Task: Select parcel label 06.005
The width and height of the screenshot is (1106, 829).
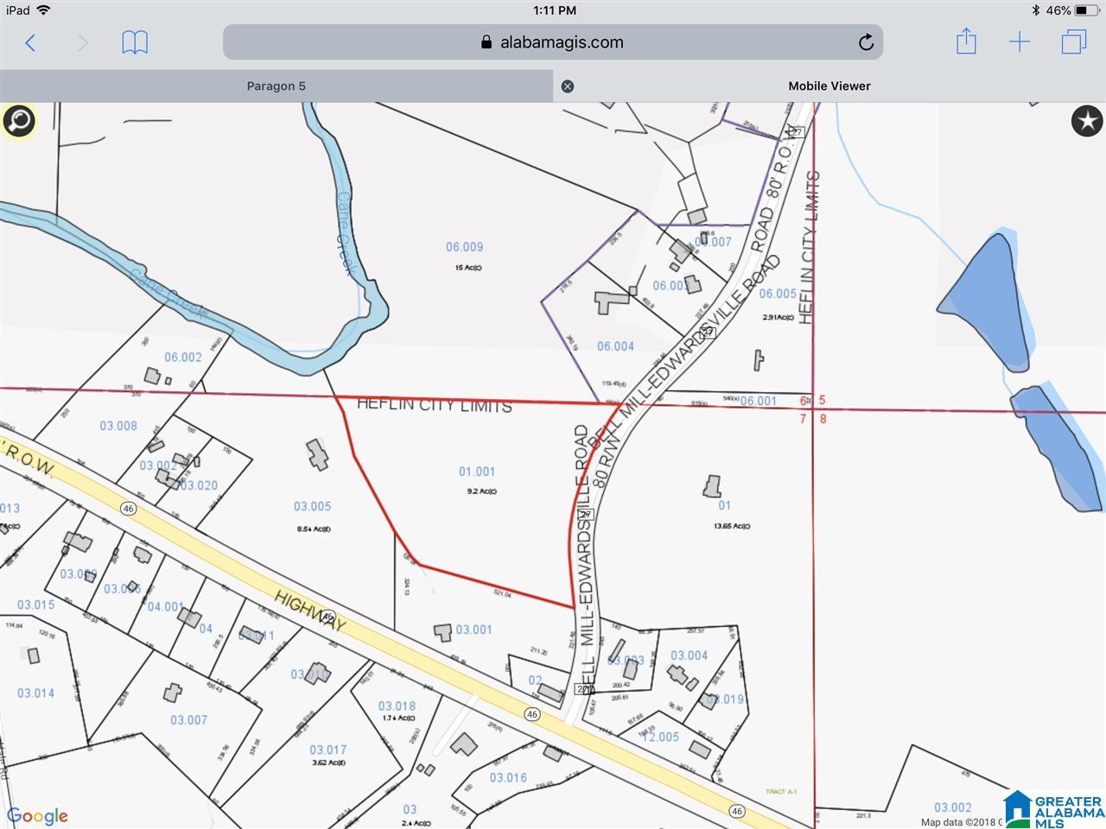Action: [778, 294]
